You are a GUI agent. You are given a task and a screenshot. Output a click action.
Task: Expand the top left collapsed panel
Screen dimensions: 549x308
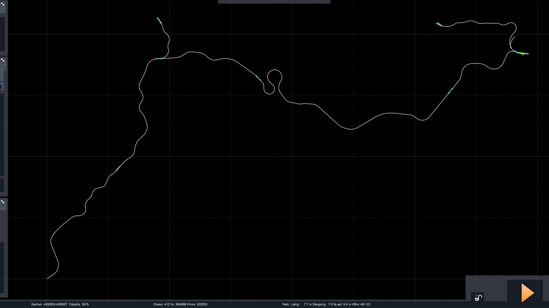(2, 34)
